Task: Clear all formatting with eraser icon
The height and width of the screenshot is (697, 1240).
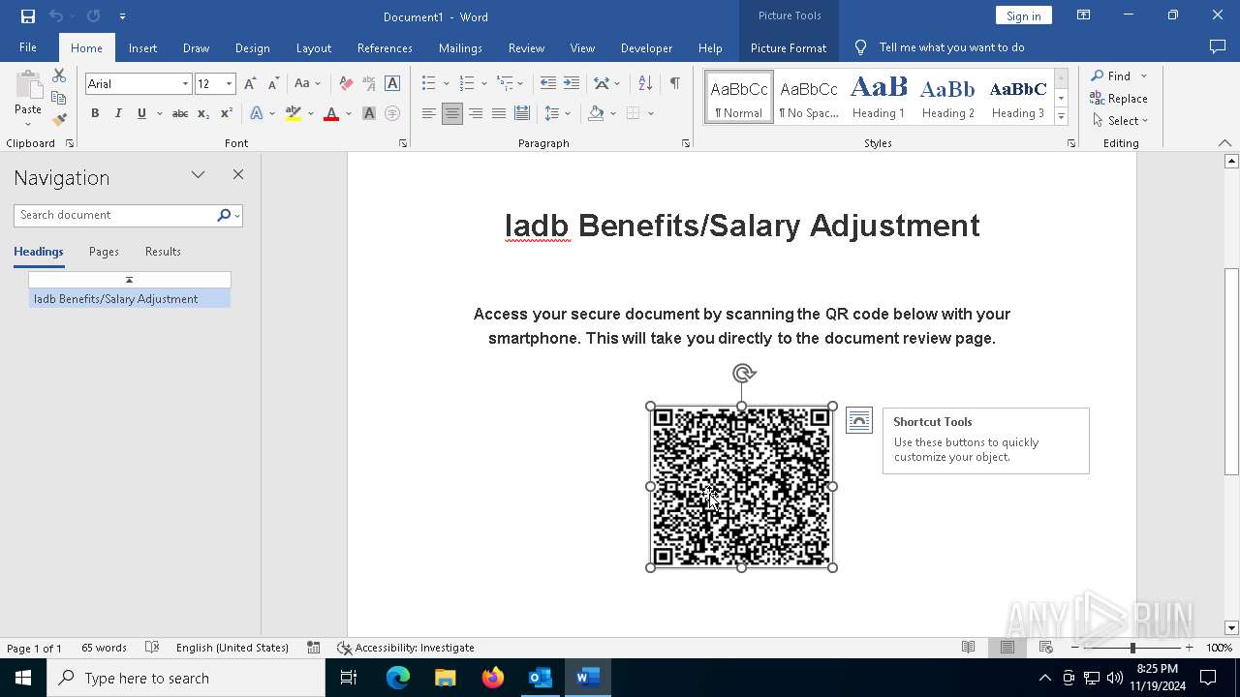Action: 346,84
